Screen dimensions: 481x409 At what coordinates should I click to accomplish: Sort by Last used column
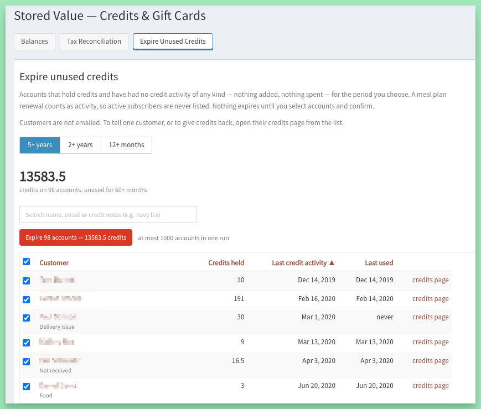point(379,263)
